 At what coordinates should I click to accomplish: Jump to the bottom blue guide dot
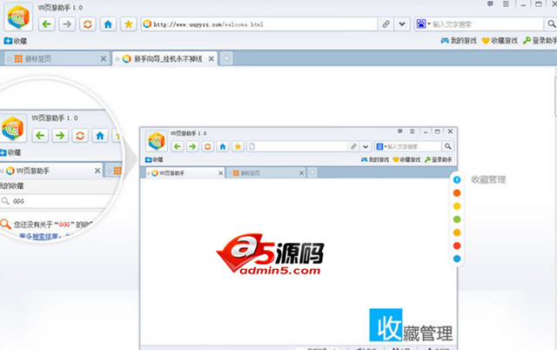457,259
